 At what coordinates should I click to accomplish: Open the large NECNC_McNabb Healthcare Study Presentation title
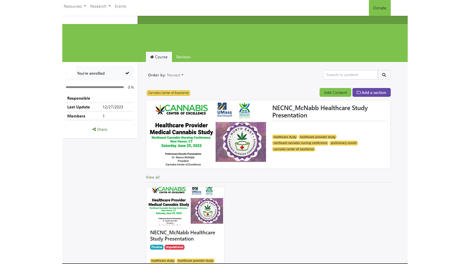(x=320, y=111)
